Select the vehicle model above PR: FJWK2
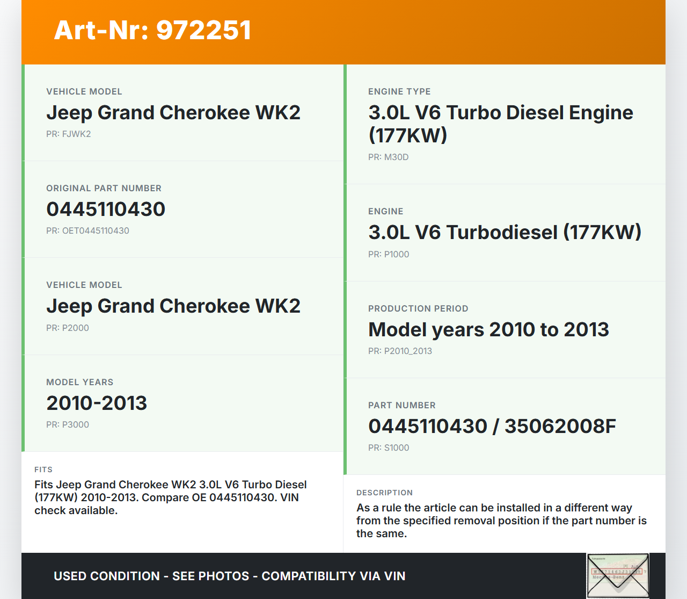The height and width of the screenshot is (599, 687). click(173, 113)
